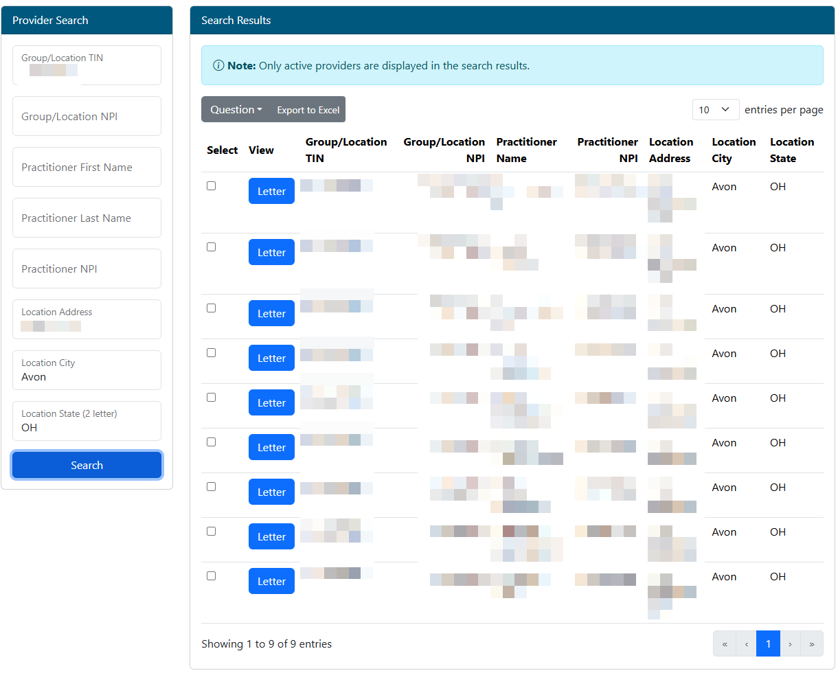Select page 1 in the pagination
This screenshot has height=684, width=838.
pyautogui.click(x=768, y=643)
